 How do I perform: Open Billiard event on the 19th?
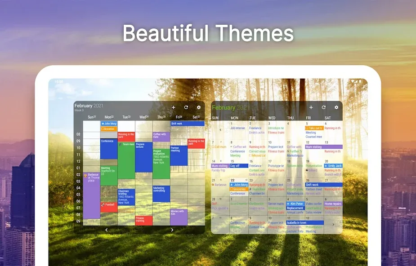[311, 170]
